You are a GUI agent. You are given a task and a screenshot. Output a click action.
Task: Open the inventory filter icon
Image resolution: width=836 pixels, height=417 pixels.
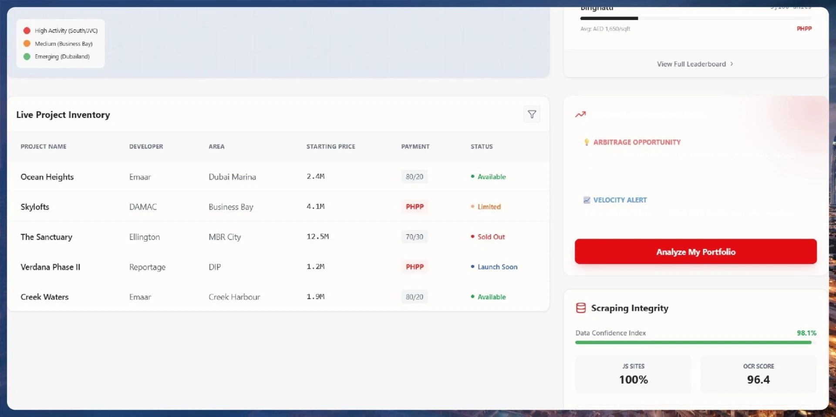[x=531, y=114]
